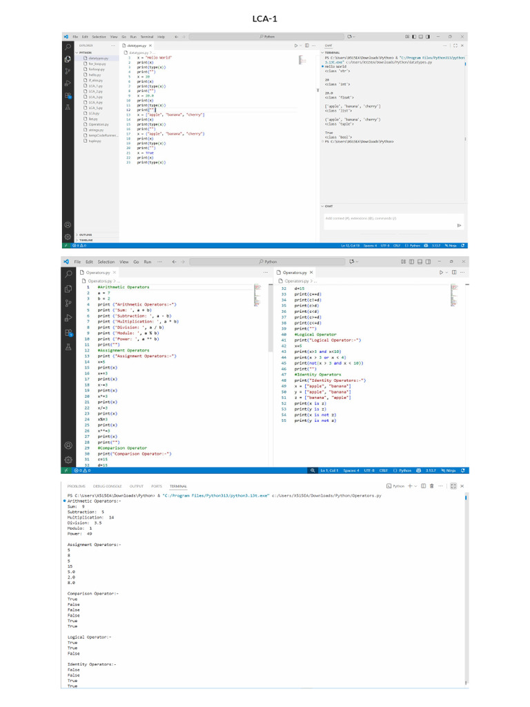The width and height of the screenshot is (530, 707).
Task: Open Source Control in middle window activity bar
Action: tap(68, 303)
